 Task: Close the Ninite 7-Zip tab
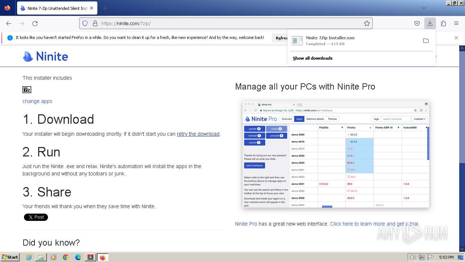pyautogui.click(x=91, y=8)
